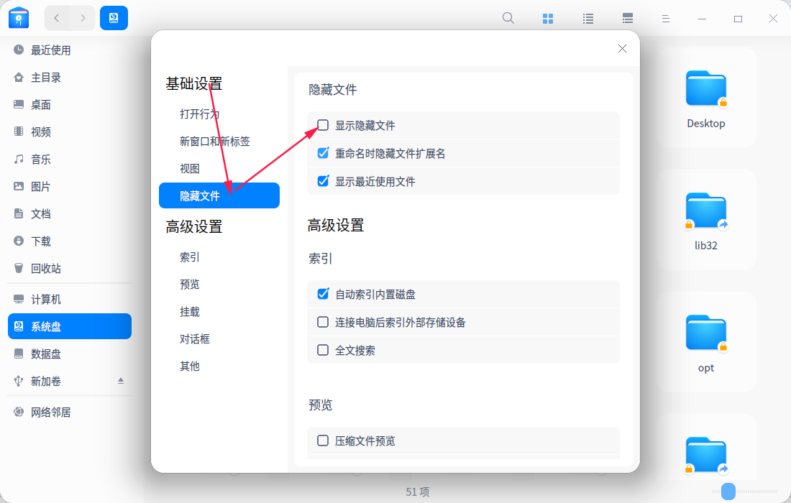
Task: Click the 文档 document icon
Action: pyautogui.click(x=19, y=213)
